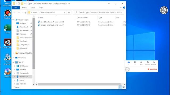Click the Ope... breadcrumb in address bar
Viewport: 170px width, 95px height.
pyautogui.click(x=36, y=12)
